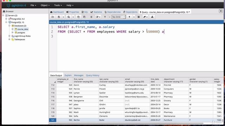The height and width of the screenshot is (126, 225).
Task: Switch to the Dependencies tab
Action: pyautogui.click(x=112, y=12)
